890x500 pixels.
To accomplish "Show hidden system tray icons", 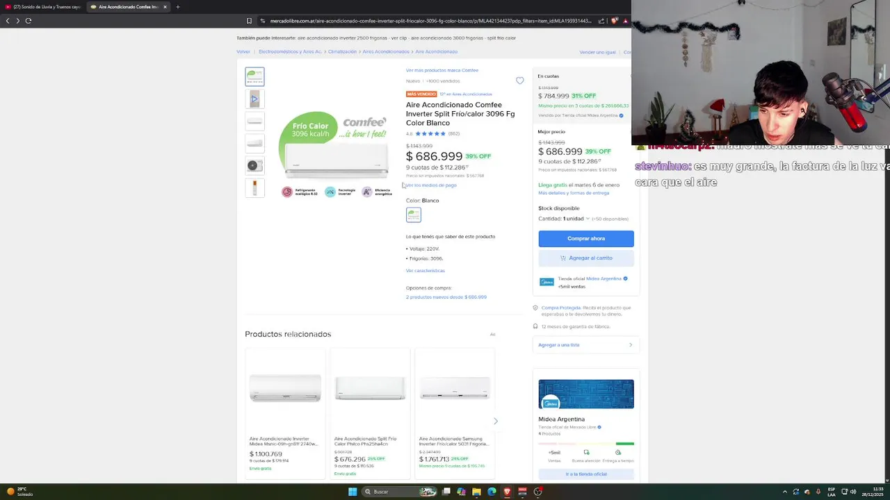I will click(785, 492).
